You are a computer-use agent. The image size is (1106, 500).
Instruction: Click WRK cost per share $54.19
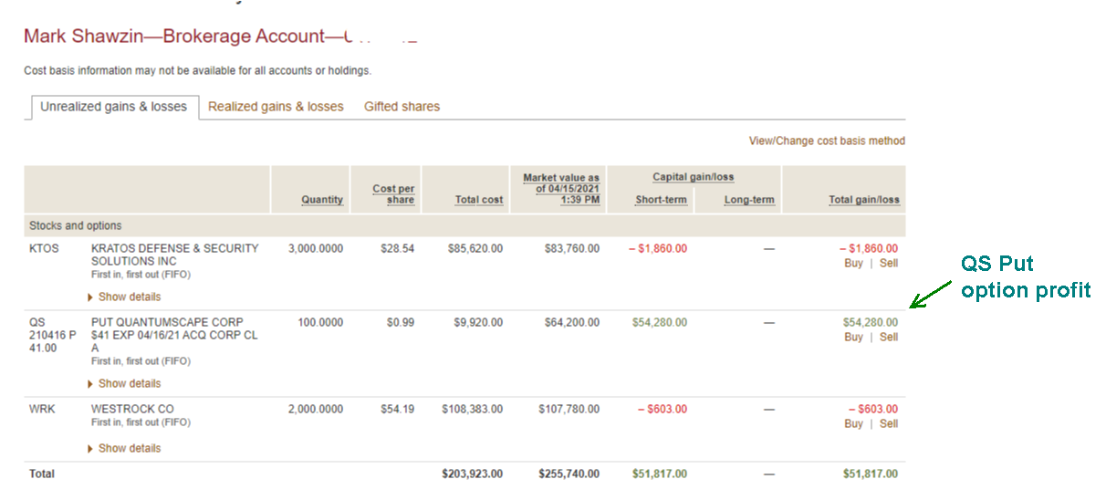pos(398,409)
